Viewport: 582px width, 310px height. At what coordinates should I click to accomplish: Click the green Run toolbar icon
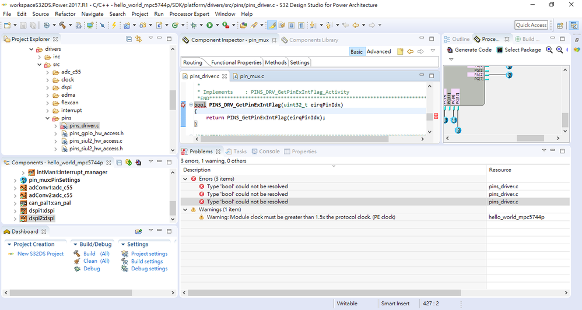click(210, 25)
